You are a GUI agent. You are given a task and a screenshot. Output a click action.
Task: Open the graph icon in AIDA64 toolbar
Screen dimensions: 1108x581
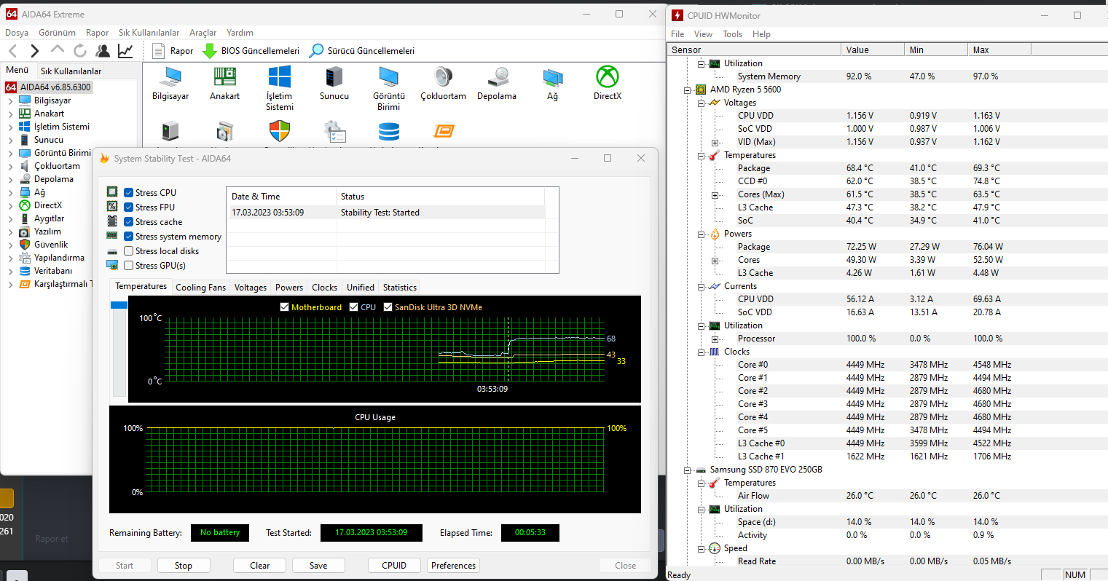click(125, 50)
